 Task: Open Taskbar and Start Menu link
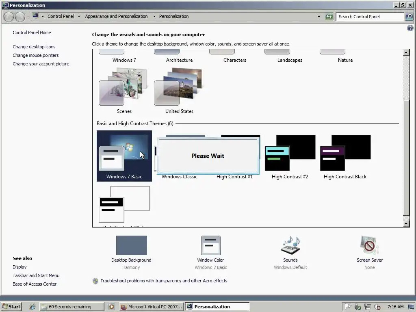click(x=36, y=275)
